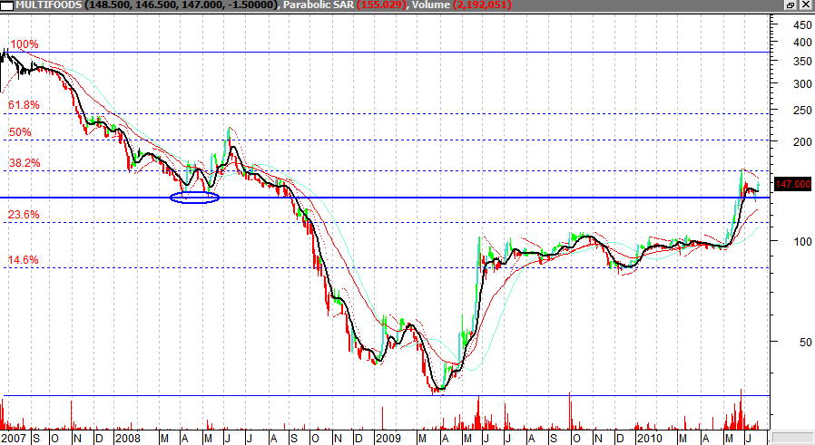
Task: Restore down the chart window
Action: (792, 5)
